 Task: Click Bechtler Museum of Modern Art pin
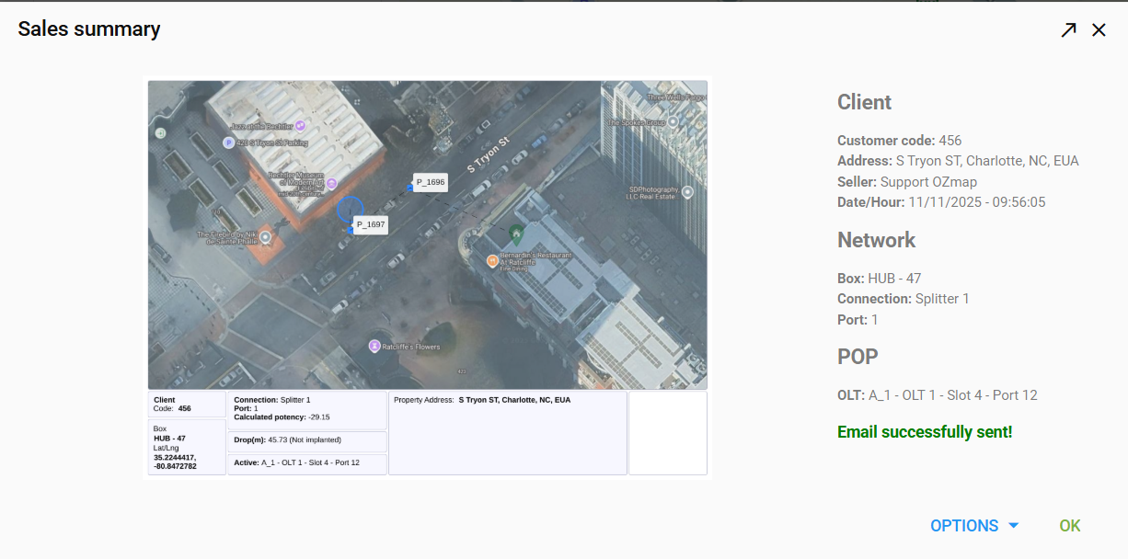[x=331, y=183]
